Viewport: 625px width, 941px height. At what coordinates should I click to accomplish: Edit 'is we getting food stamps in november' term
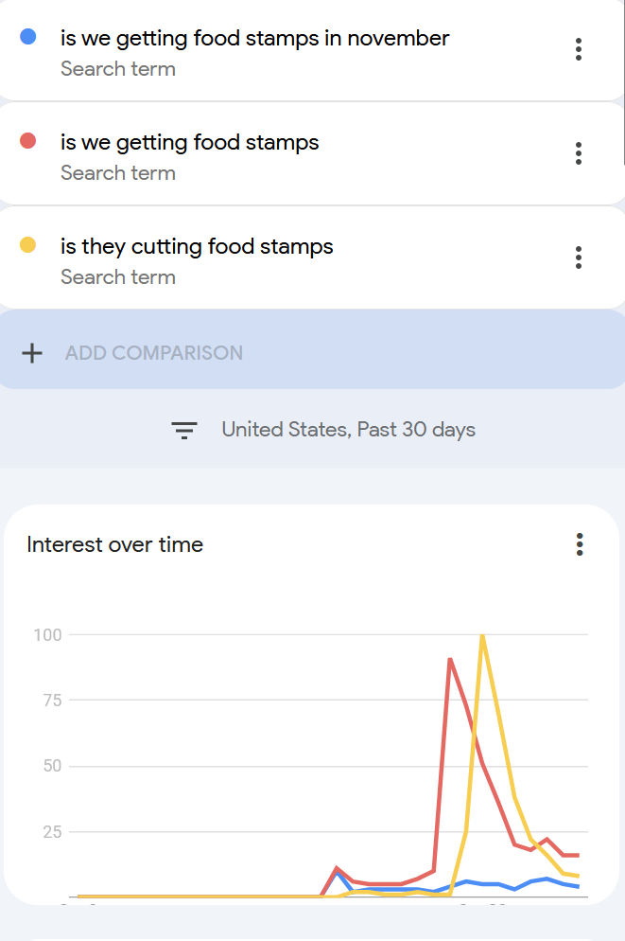[x=254, y=39]
